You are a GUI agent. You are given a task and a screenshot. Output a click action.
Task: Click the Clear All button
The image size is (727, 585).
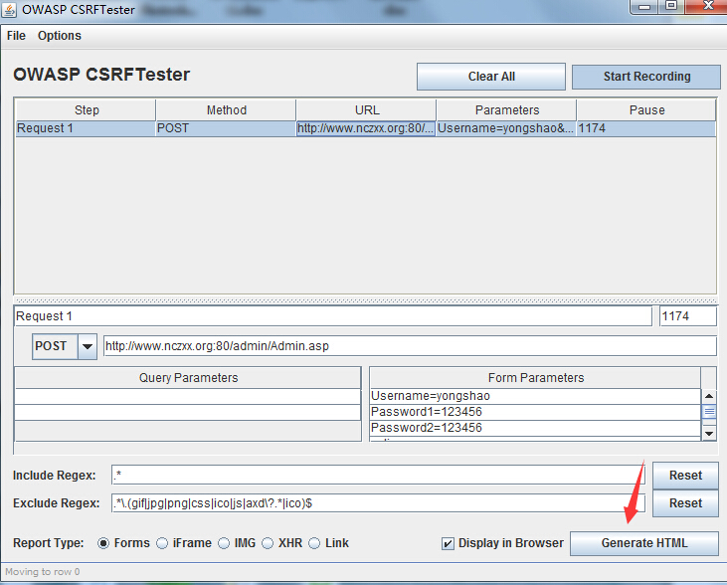pyautogui.click(x=491, y=77)
